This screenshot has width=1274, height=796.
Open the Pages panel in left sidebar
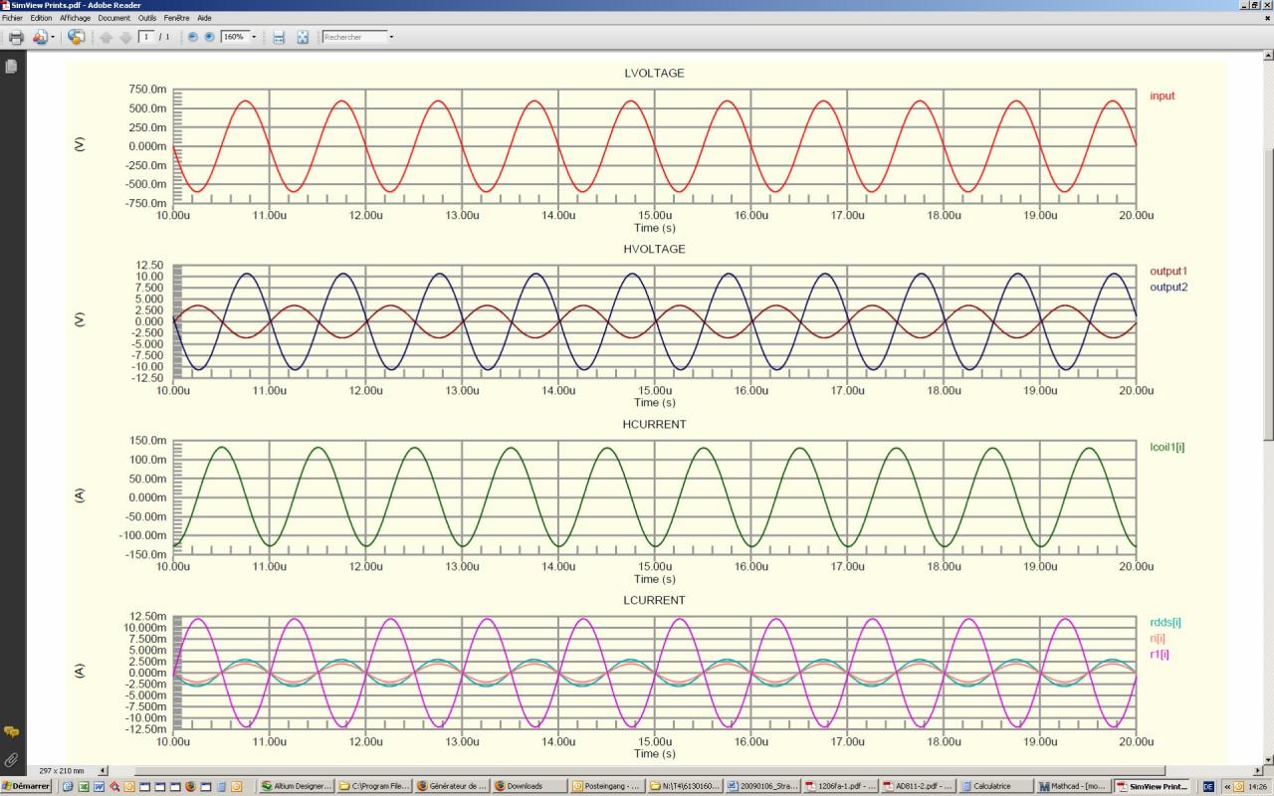point(12,67)
